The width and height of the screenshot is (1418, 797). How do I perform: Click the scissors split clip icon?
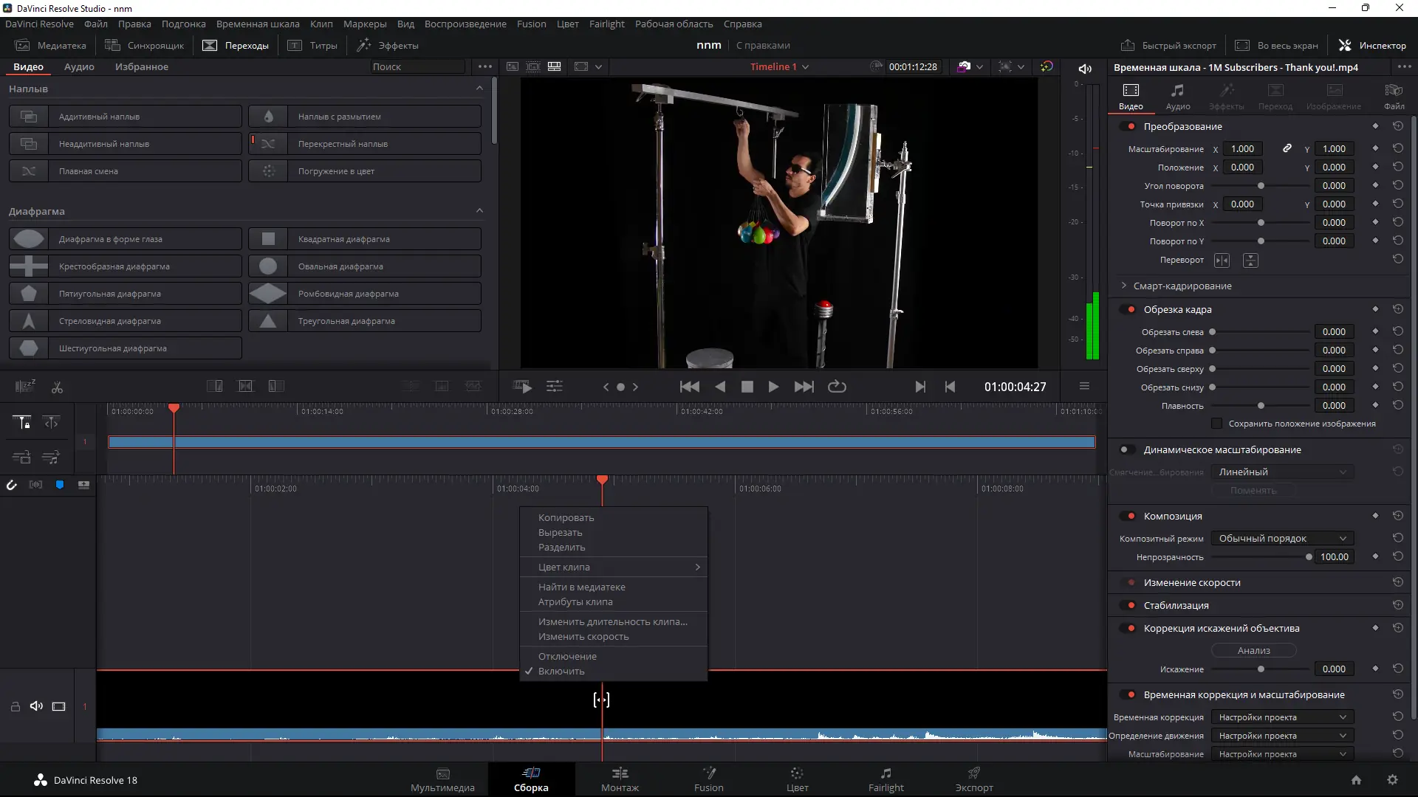pyautogui.click(x=57, y=387)
